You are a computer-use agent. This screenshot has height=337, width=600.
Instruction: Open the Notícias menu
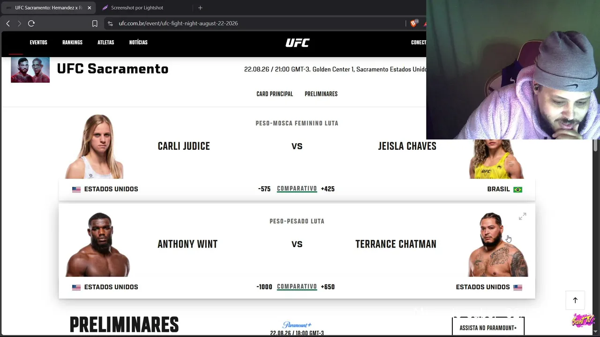138,43
